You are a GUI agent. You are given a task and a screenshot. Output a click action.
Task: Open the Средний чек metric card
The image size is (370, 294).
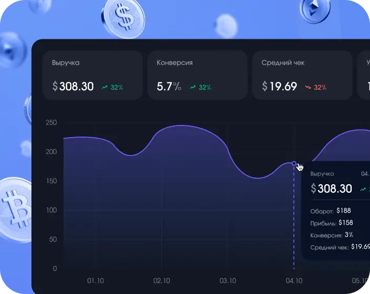302,75
